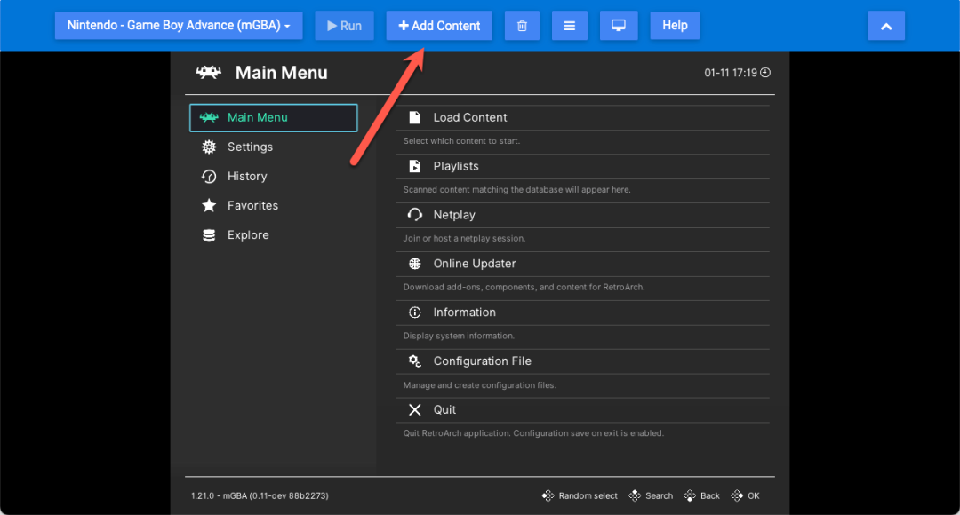Open the Nintendo Game Boy Advance core dropdown

click(x=179, y=26)
